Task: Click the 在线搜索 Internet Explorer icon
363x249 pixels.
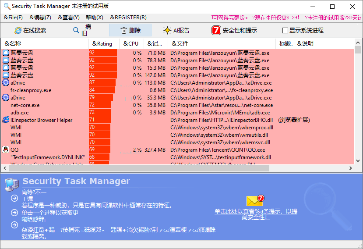Action: coord(18,30)
